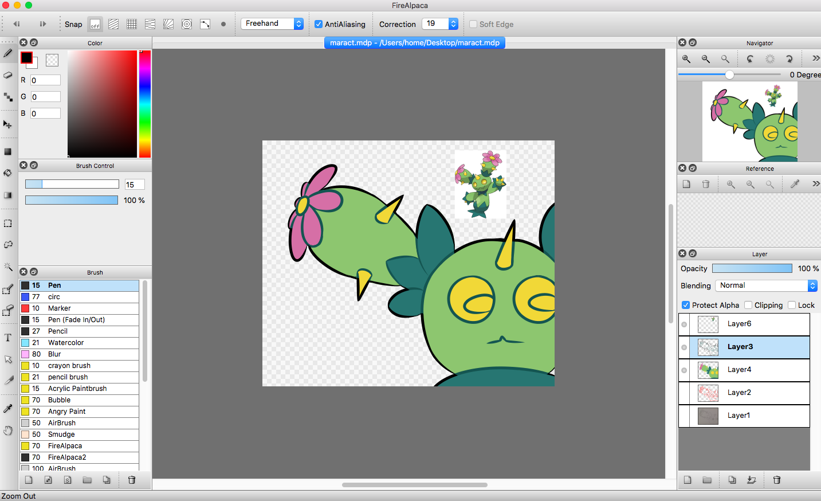Duplicate the current layer

pyautogui.click(x=732, y=480)
